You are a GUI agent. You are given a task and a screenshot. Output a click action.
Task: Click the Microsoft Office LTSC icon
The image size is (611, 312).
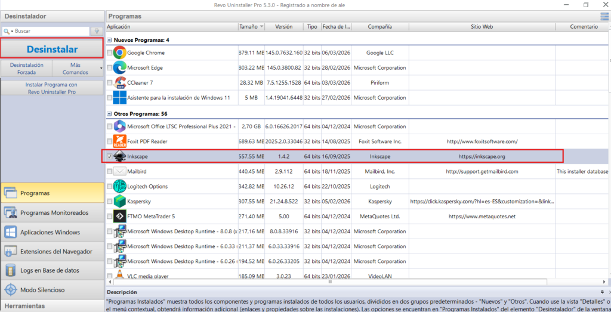(119, 126)
